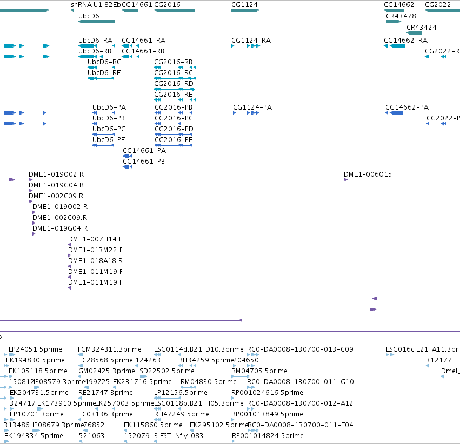Open the CG2016-RE transcript label
Viewport: 460px width, 444px height.
(174, 95)
